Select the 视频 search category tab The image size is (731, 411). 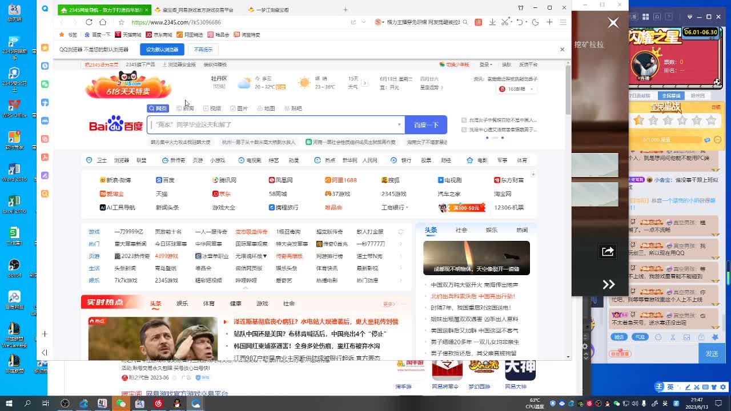coord(212,108)
